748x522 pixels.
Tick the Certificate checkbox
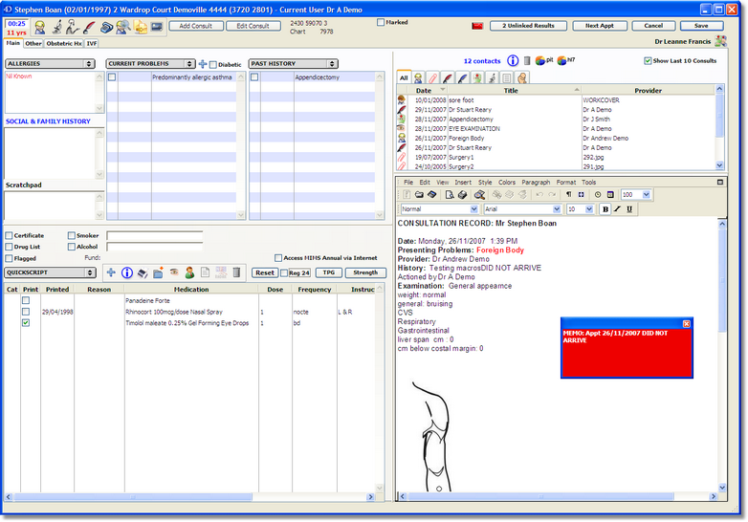pyautogui.click(x=9, y=235)
